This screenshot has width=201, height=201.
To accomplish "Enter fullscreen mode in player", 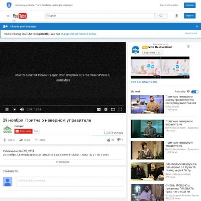I will point(120,110).
